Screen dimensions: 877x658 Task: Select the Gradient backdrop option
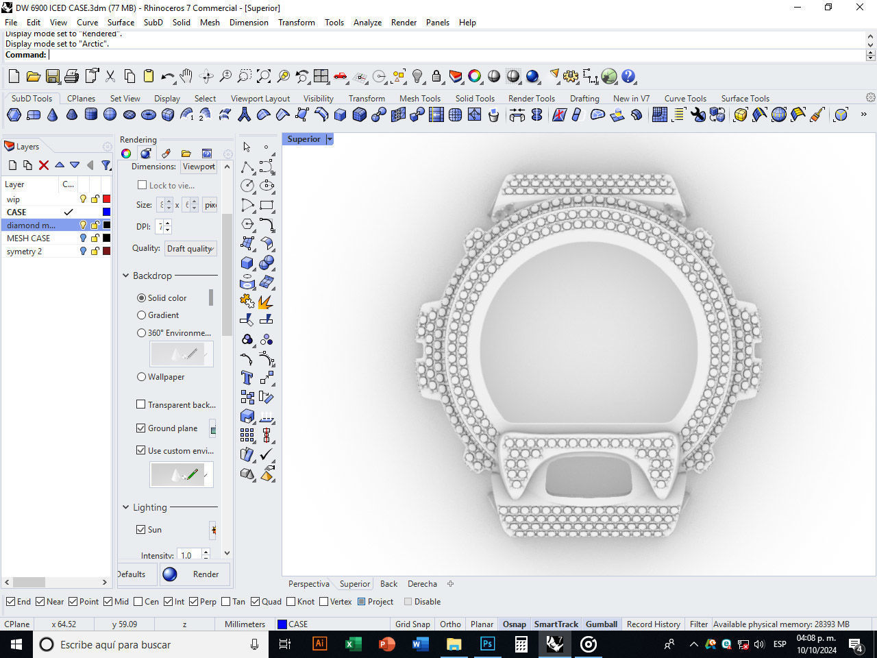click(141, 315)
